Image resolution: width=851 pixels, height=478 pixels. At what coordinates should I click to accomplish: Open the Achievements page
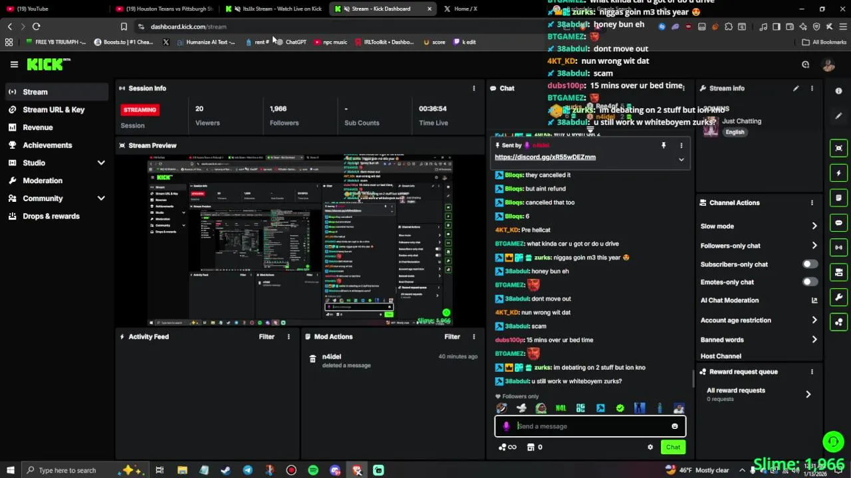(57, 145)
